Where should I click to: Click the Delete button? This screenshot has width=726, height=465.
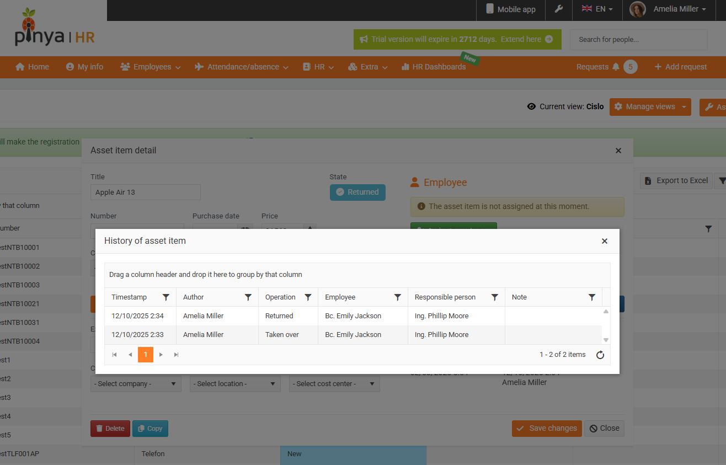[x=110, y=429]
